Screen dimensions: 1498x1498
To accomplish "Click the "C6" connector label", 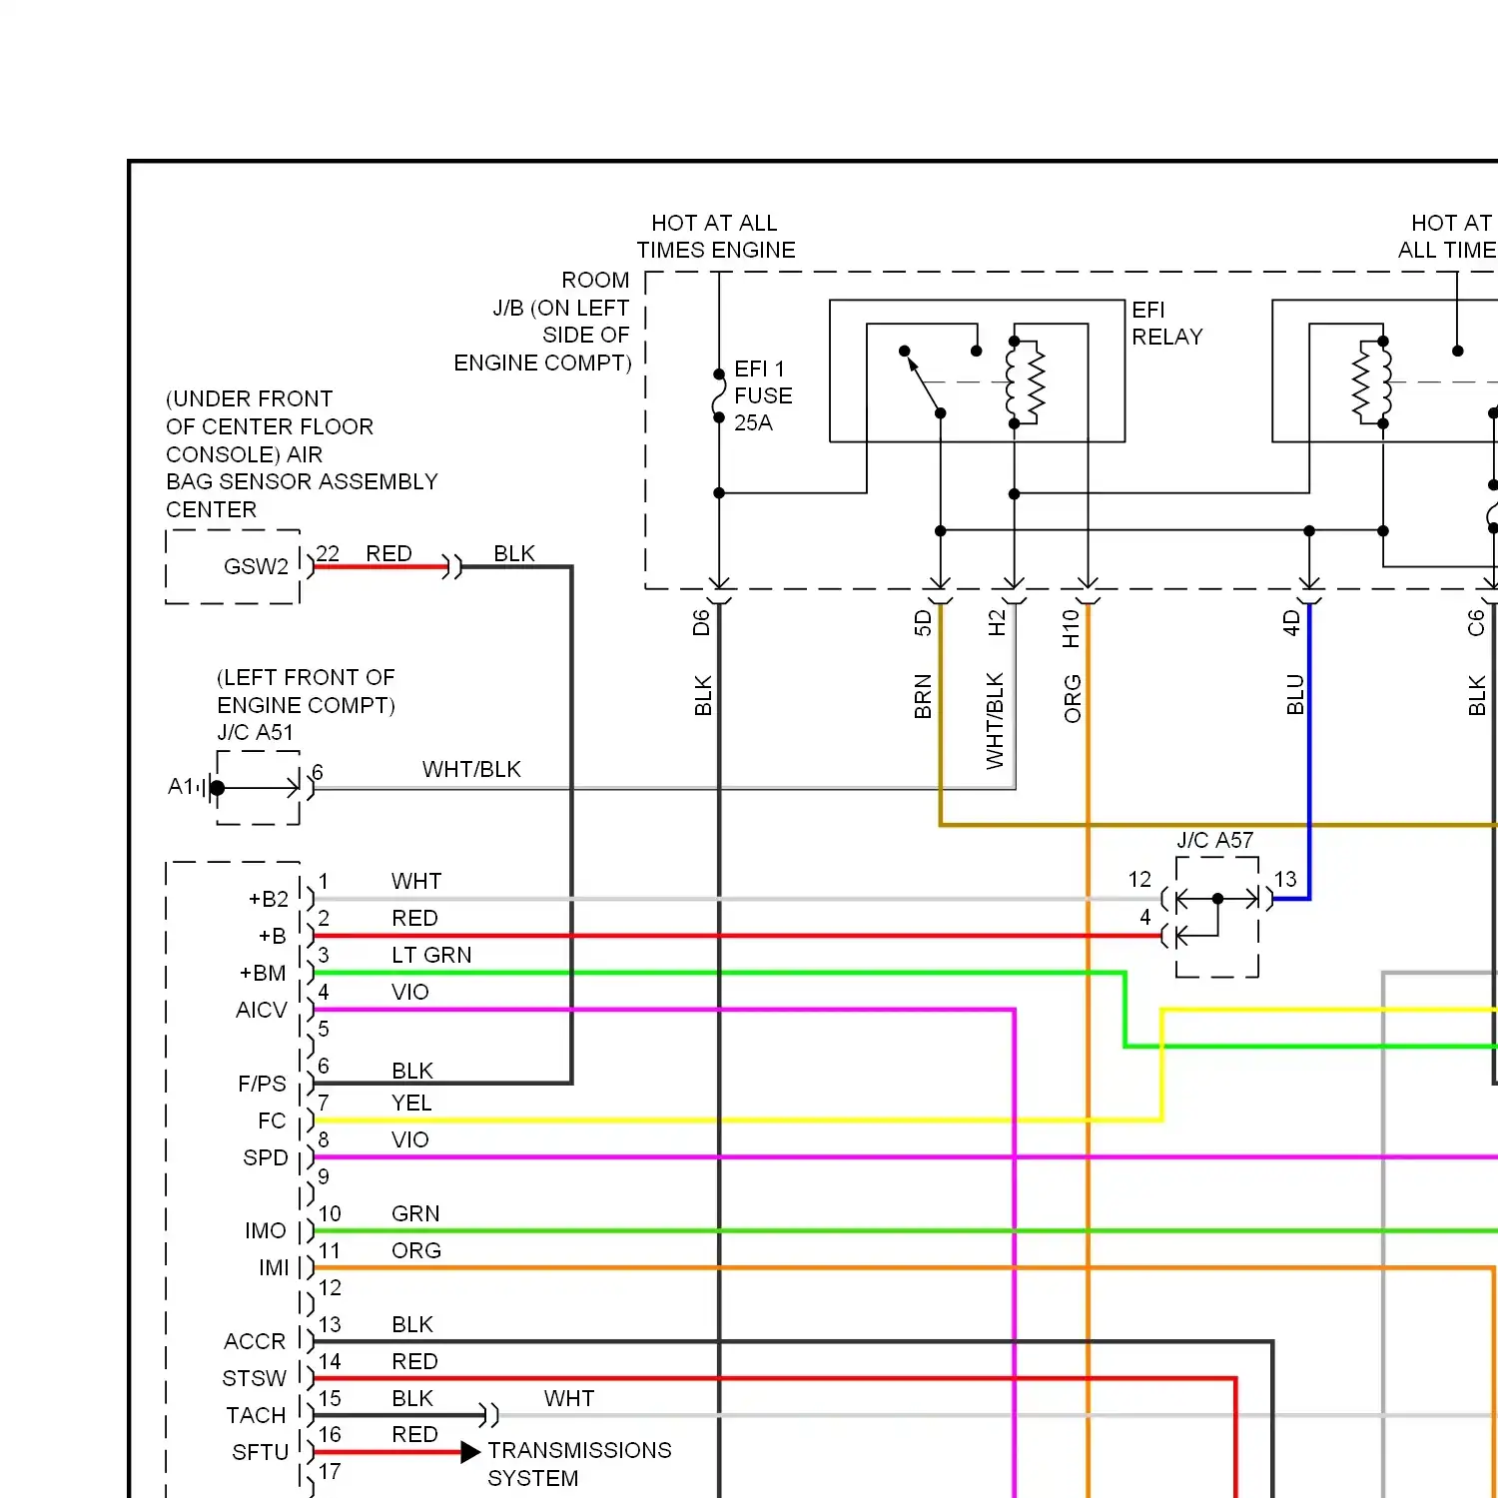I will (1476, 623).
